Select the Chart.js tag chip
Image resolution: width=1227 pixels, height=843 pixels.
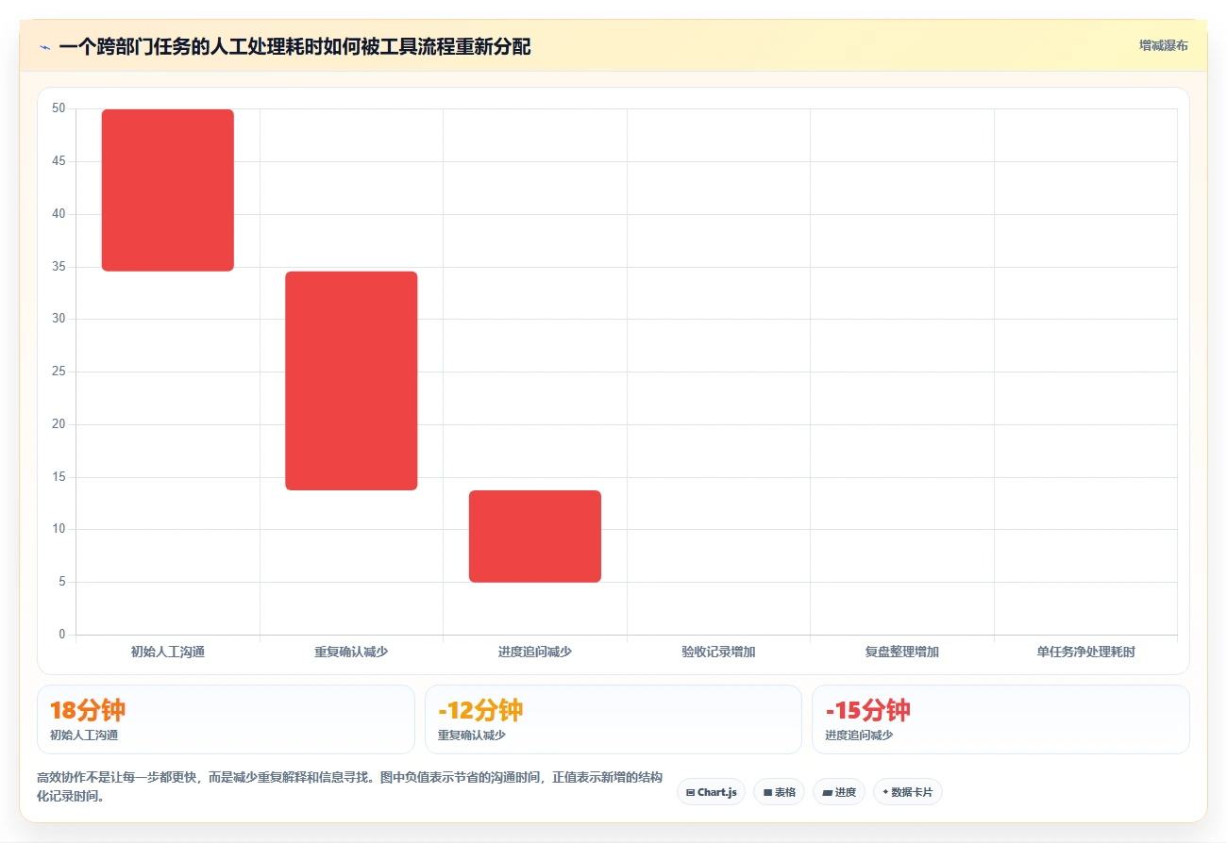pyautogui.click(x=711, y=792)
